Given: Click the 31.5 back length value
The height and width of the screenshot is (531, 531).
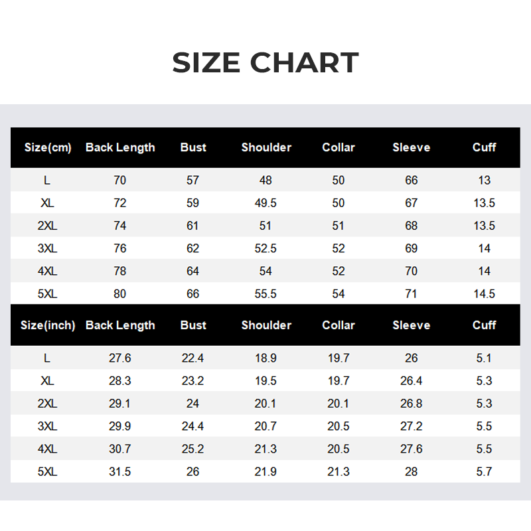Looking at the screenshot, I should click(x=120, y=472).
